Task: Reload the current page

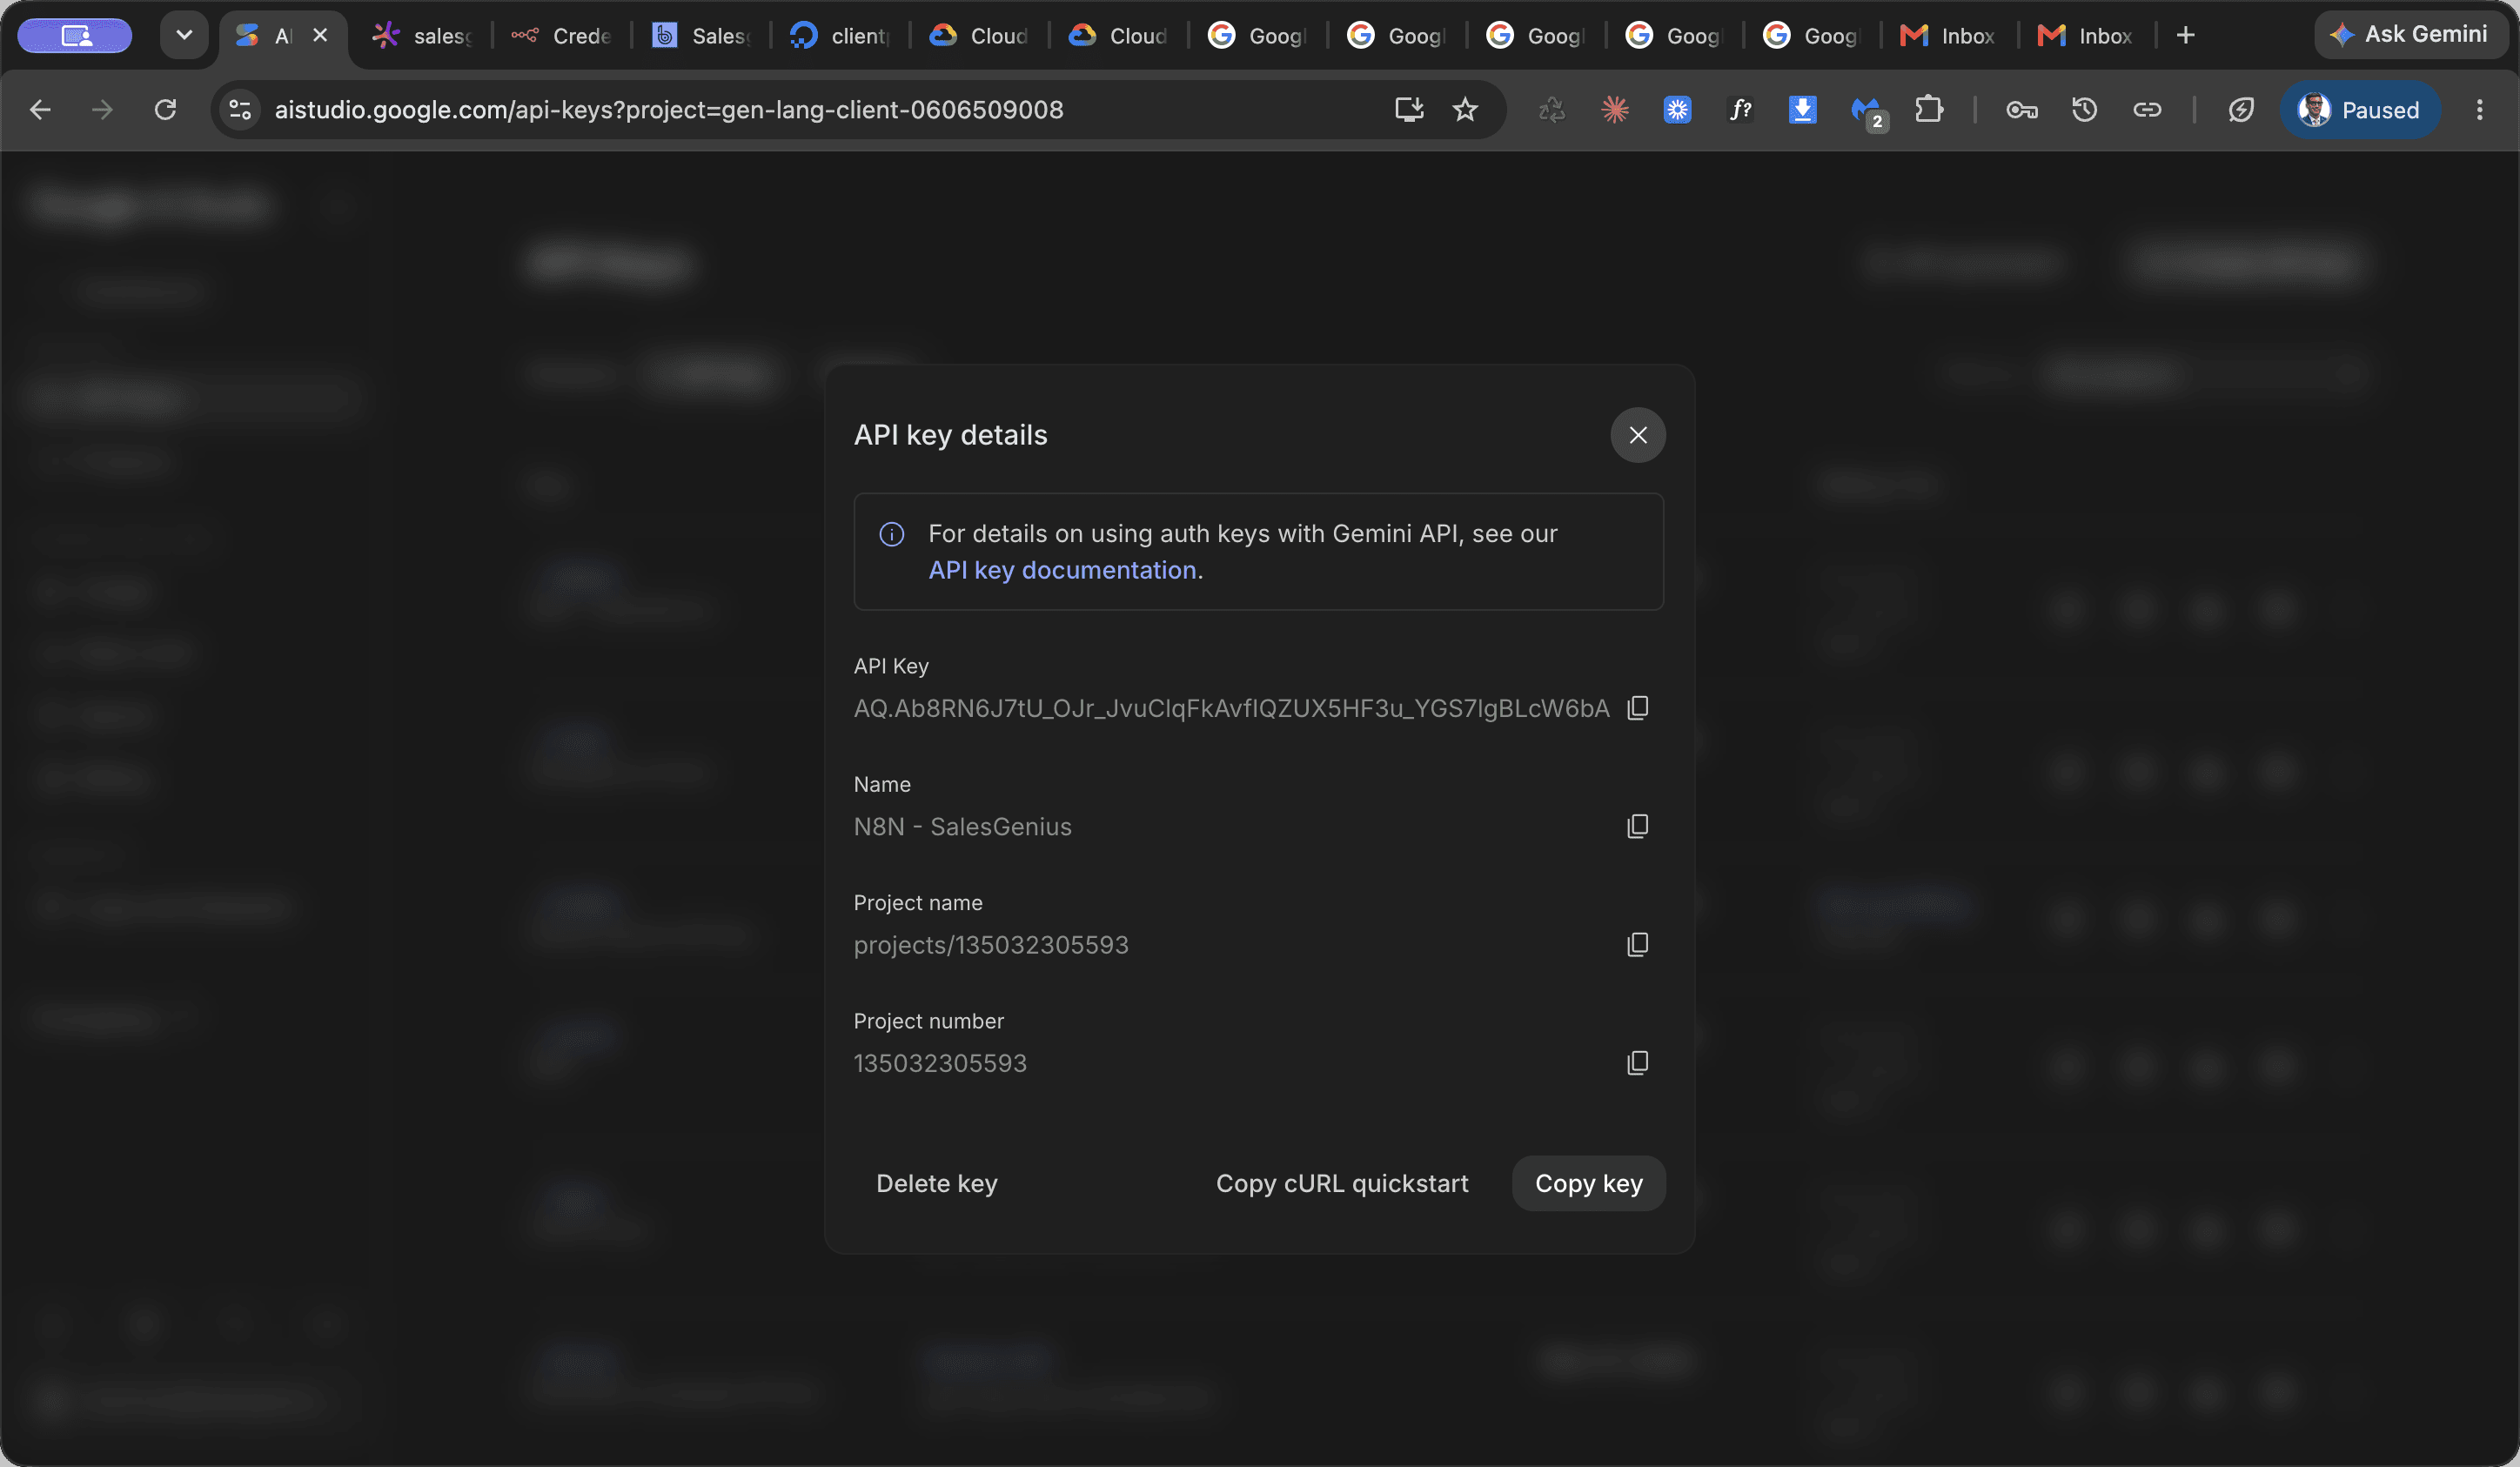Action: [x=166, y=110]
